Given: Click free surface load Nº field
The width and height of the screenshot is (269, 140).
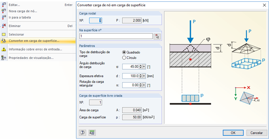Looking at the screenshot, I should tap(96, 103).
